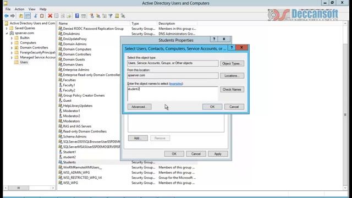This screenshot has width=352, height=198.
Task: Click the Moderators group icon
Action: click(61, 121)
